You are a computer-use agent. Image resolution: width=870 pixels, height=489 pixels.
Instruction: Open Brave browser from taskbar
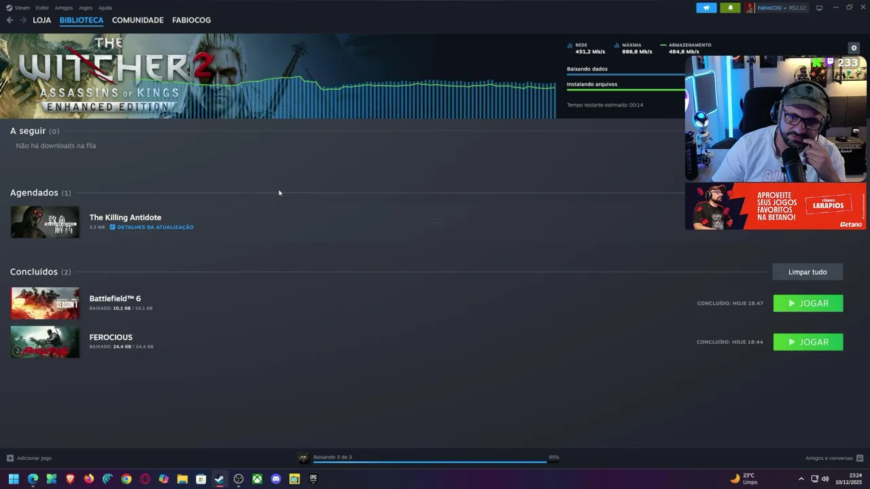70,479
